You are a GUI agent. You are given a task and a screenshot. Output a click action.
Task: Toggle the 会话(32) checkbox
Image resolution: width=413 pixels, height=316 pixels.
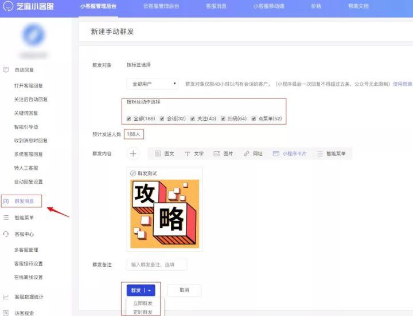point(162,118)
